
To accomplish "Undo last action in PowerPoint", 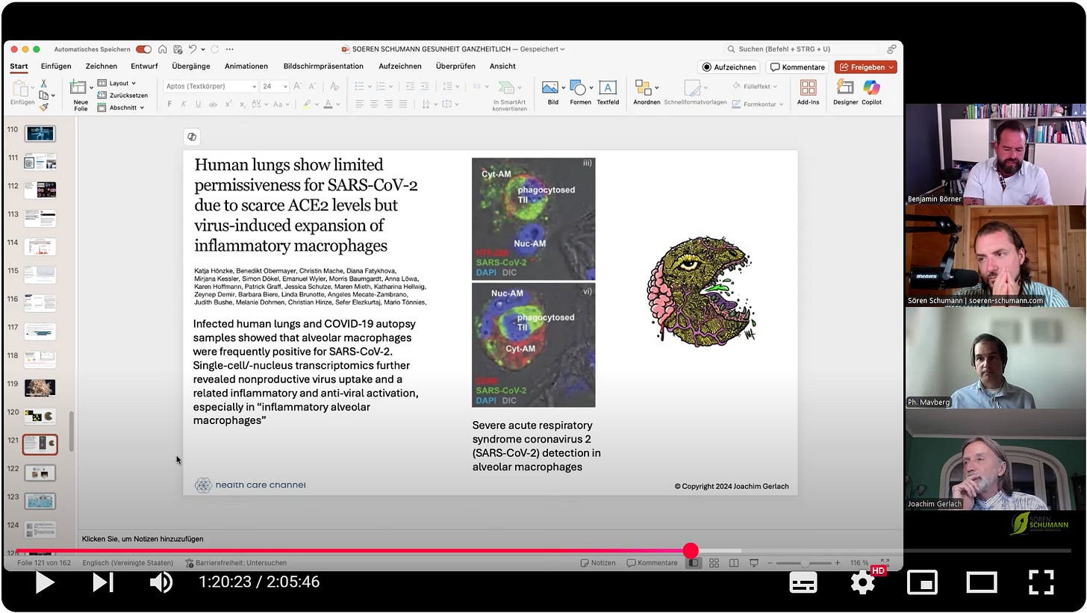I will [193, 49].
